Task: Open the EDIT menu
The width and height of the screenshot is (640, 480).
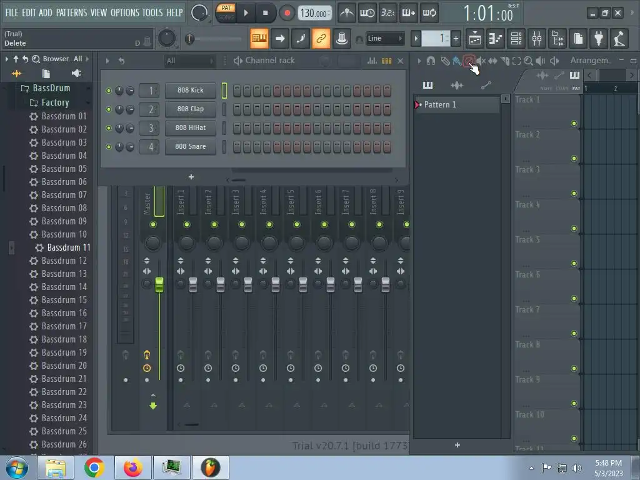Action: 29,12
